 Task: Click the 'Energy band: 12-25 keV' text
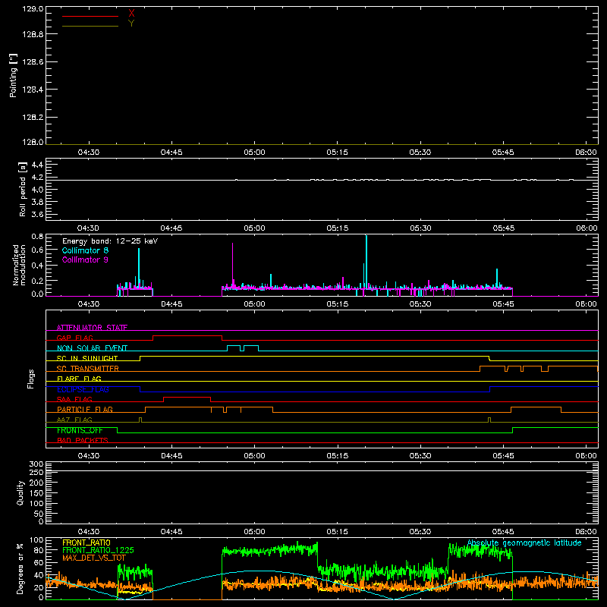pos(110,241)
